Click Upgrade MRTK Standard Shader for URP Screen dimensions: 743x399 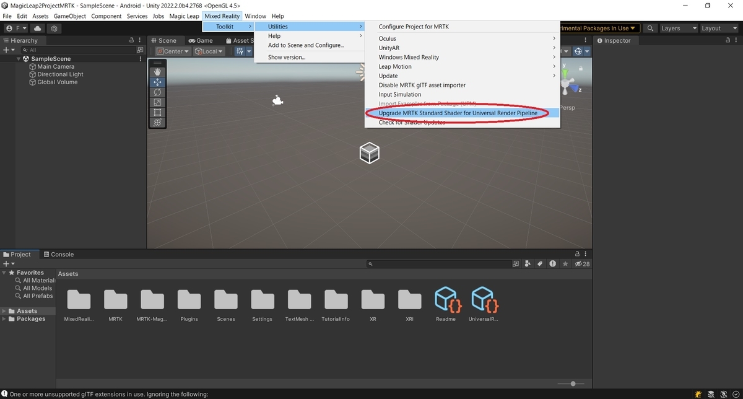click(462, 113)
